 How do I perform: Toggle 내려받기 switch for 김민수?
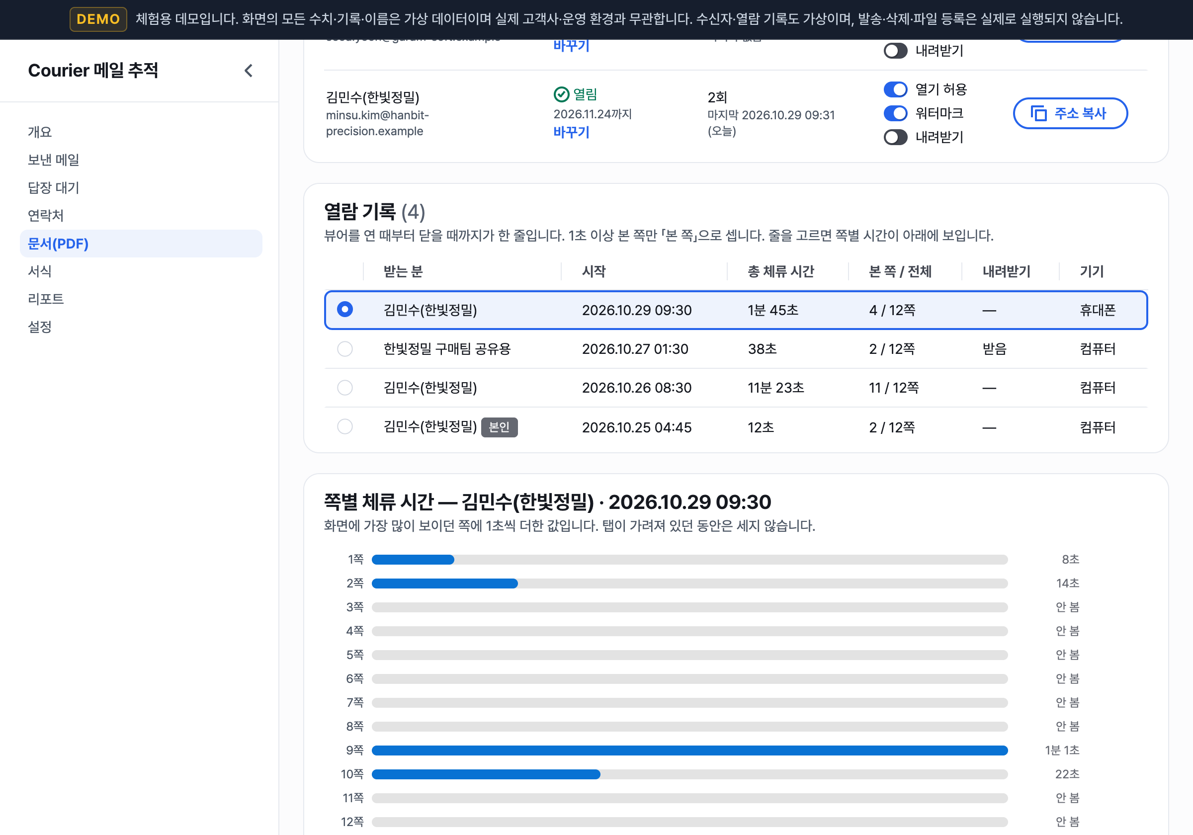click(x=895, y=137)
